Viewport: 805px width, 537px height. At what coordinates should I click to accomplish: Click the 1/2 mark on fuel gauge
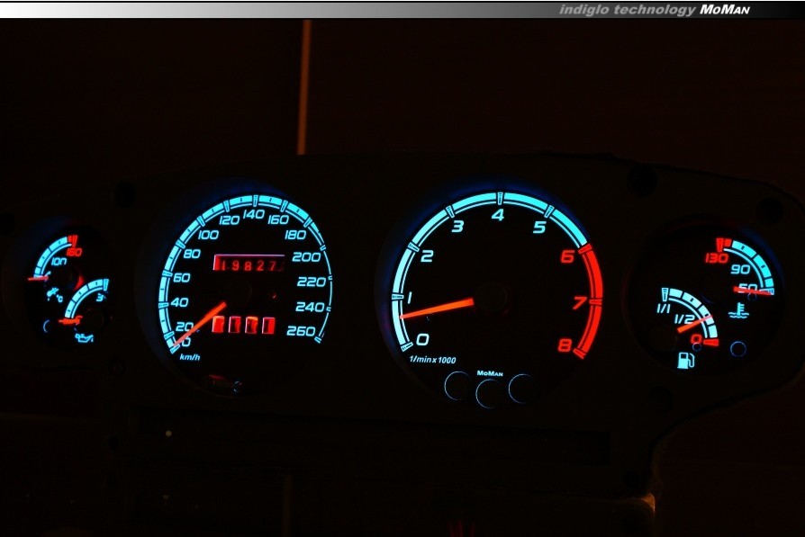pyautogui.click(x=683, y=318)
